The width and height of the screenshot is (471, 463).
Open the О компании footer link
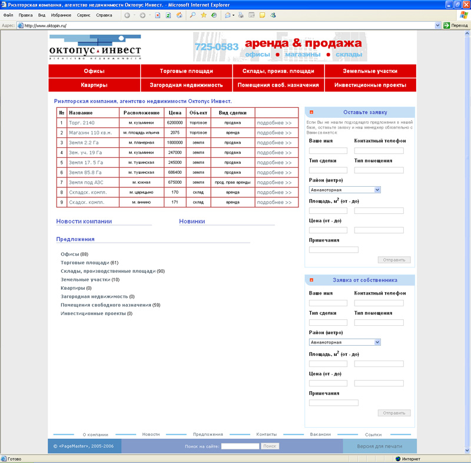[95, 435]
